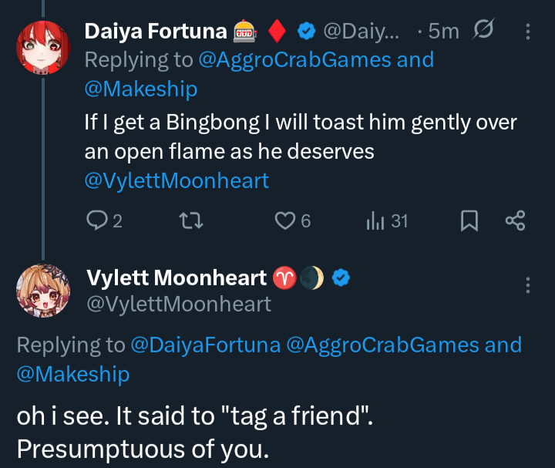Viewport: 555px width, 468px height.
Task: View analytics showing 31 views
Action: (375, 222)
